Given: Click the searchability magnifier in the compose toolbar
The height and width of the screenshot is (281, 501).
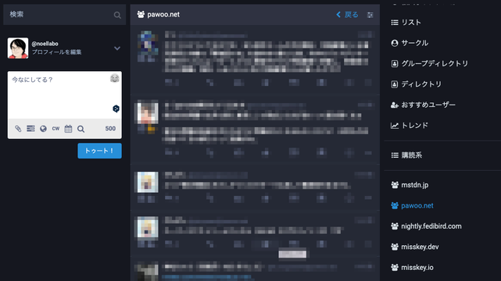Looking at the screenshot, I should 81,129.
